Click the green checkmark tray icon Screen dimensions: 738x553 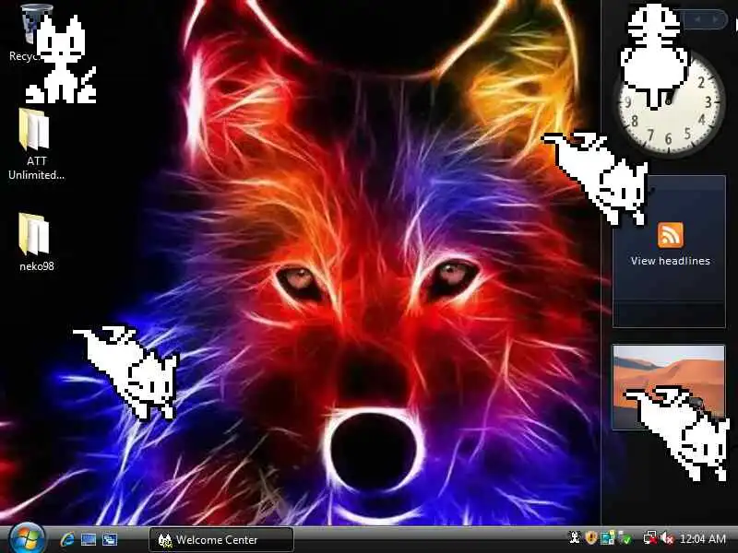pos(625,537)
